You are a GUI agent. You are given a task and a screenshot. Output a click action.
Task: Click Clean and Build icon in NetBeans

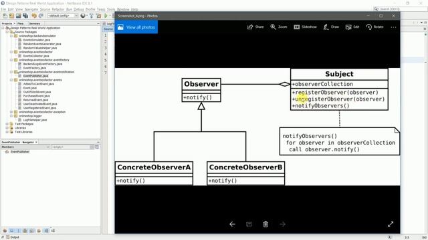tap(98, 16)
